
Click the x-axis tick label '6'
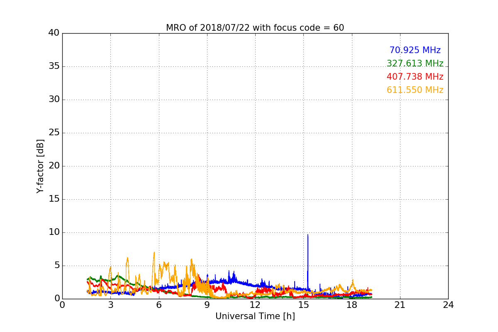(x=159, y=305)
